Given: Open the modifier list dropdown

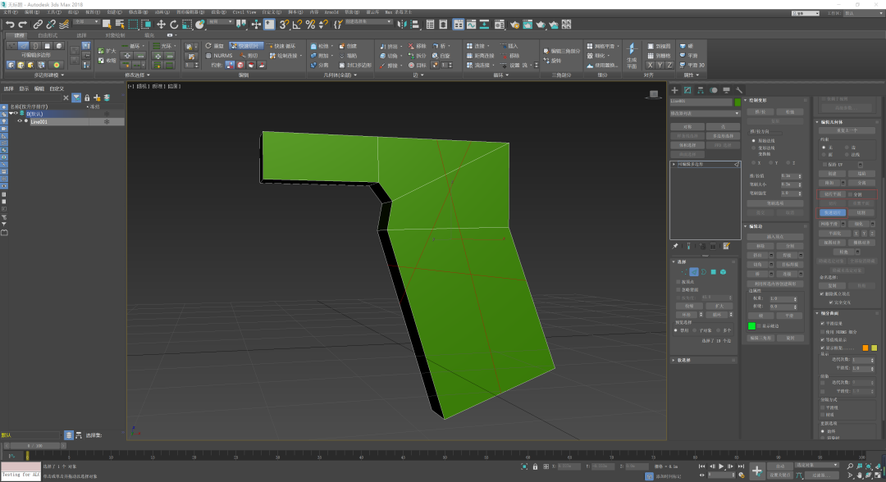Looking at the screenshot, I should click(706, 113).
